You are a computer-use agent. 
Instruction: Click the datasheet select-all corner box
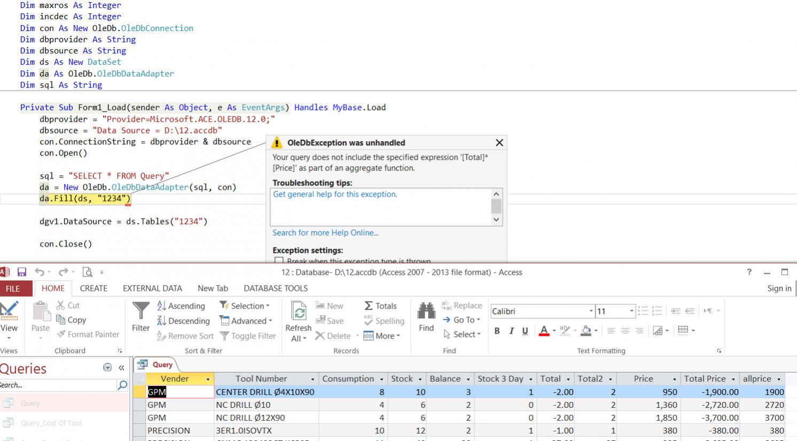139,378
